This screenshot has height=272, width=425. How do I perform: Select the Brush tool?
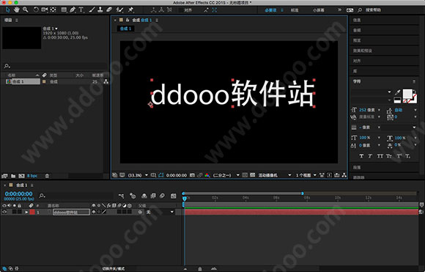coord(92,10)
